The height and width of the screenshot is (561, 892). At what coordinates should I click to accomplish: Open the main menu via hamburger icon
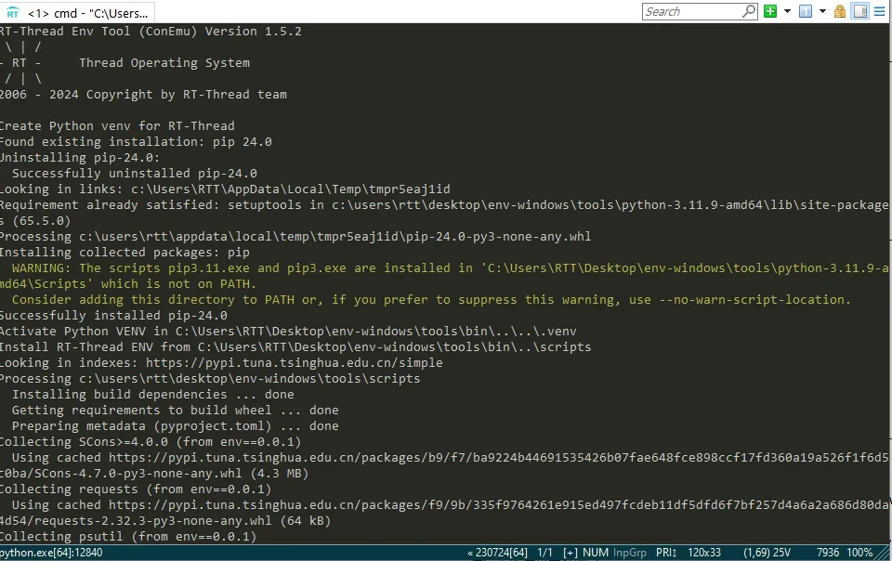click(878, 10)
